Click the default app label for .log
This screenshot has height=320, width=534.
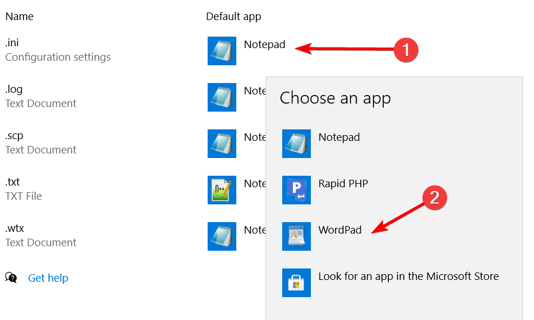click(255, 91)
